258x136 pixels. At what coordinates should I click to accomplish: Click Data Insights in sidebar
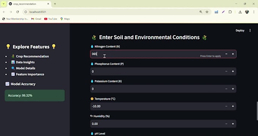[23, 62]
